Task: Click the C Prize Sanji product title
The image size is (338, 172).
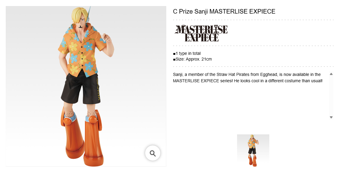Action: click(224, 11)
